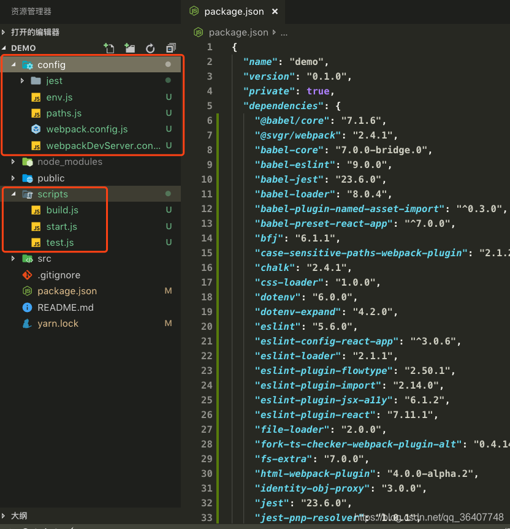Click the "name" key on line 2

click(260, 62)
